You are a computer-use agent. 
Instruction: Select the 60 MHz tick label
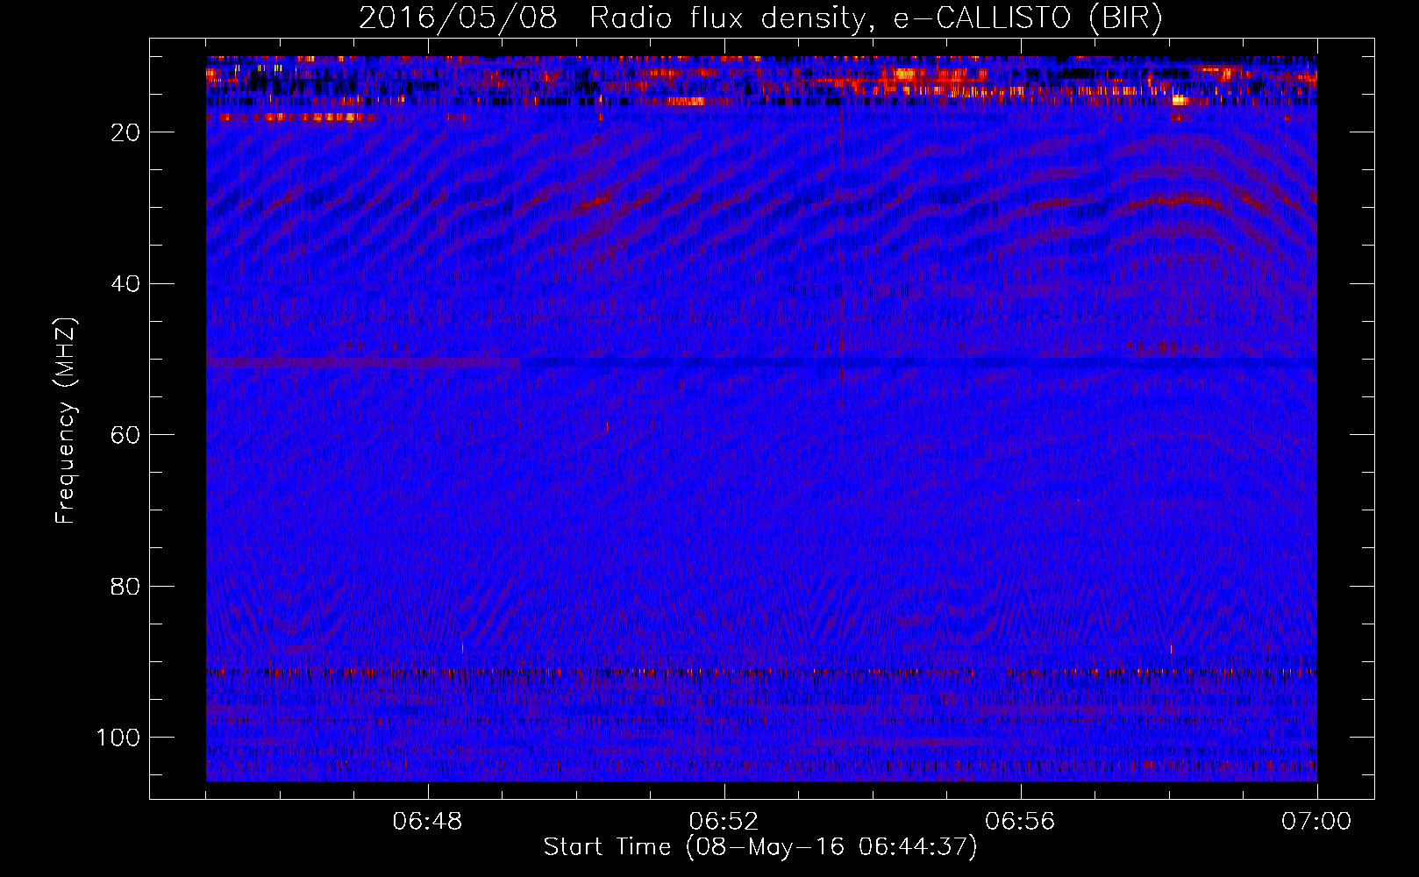125,435
